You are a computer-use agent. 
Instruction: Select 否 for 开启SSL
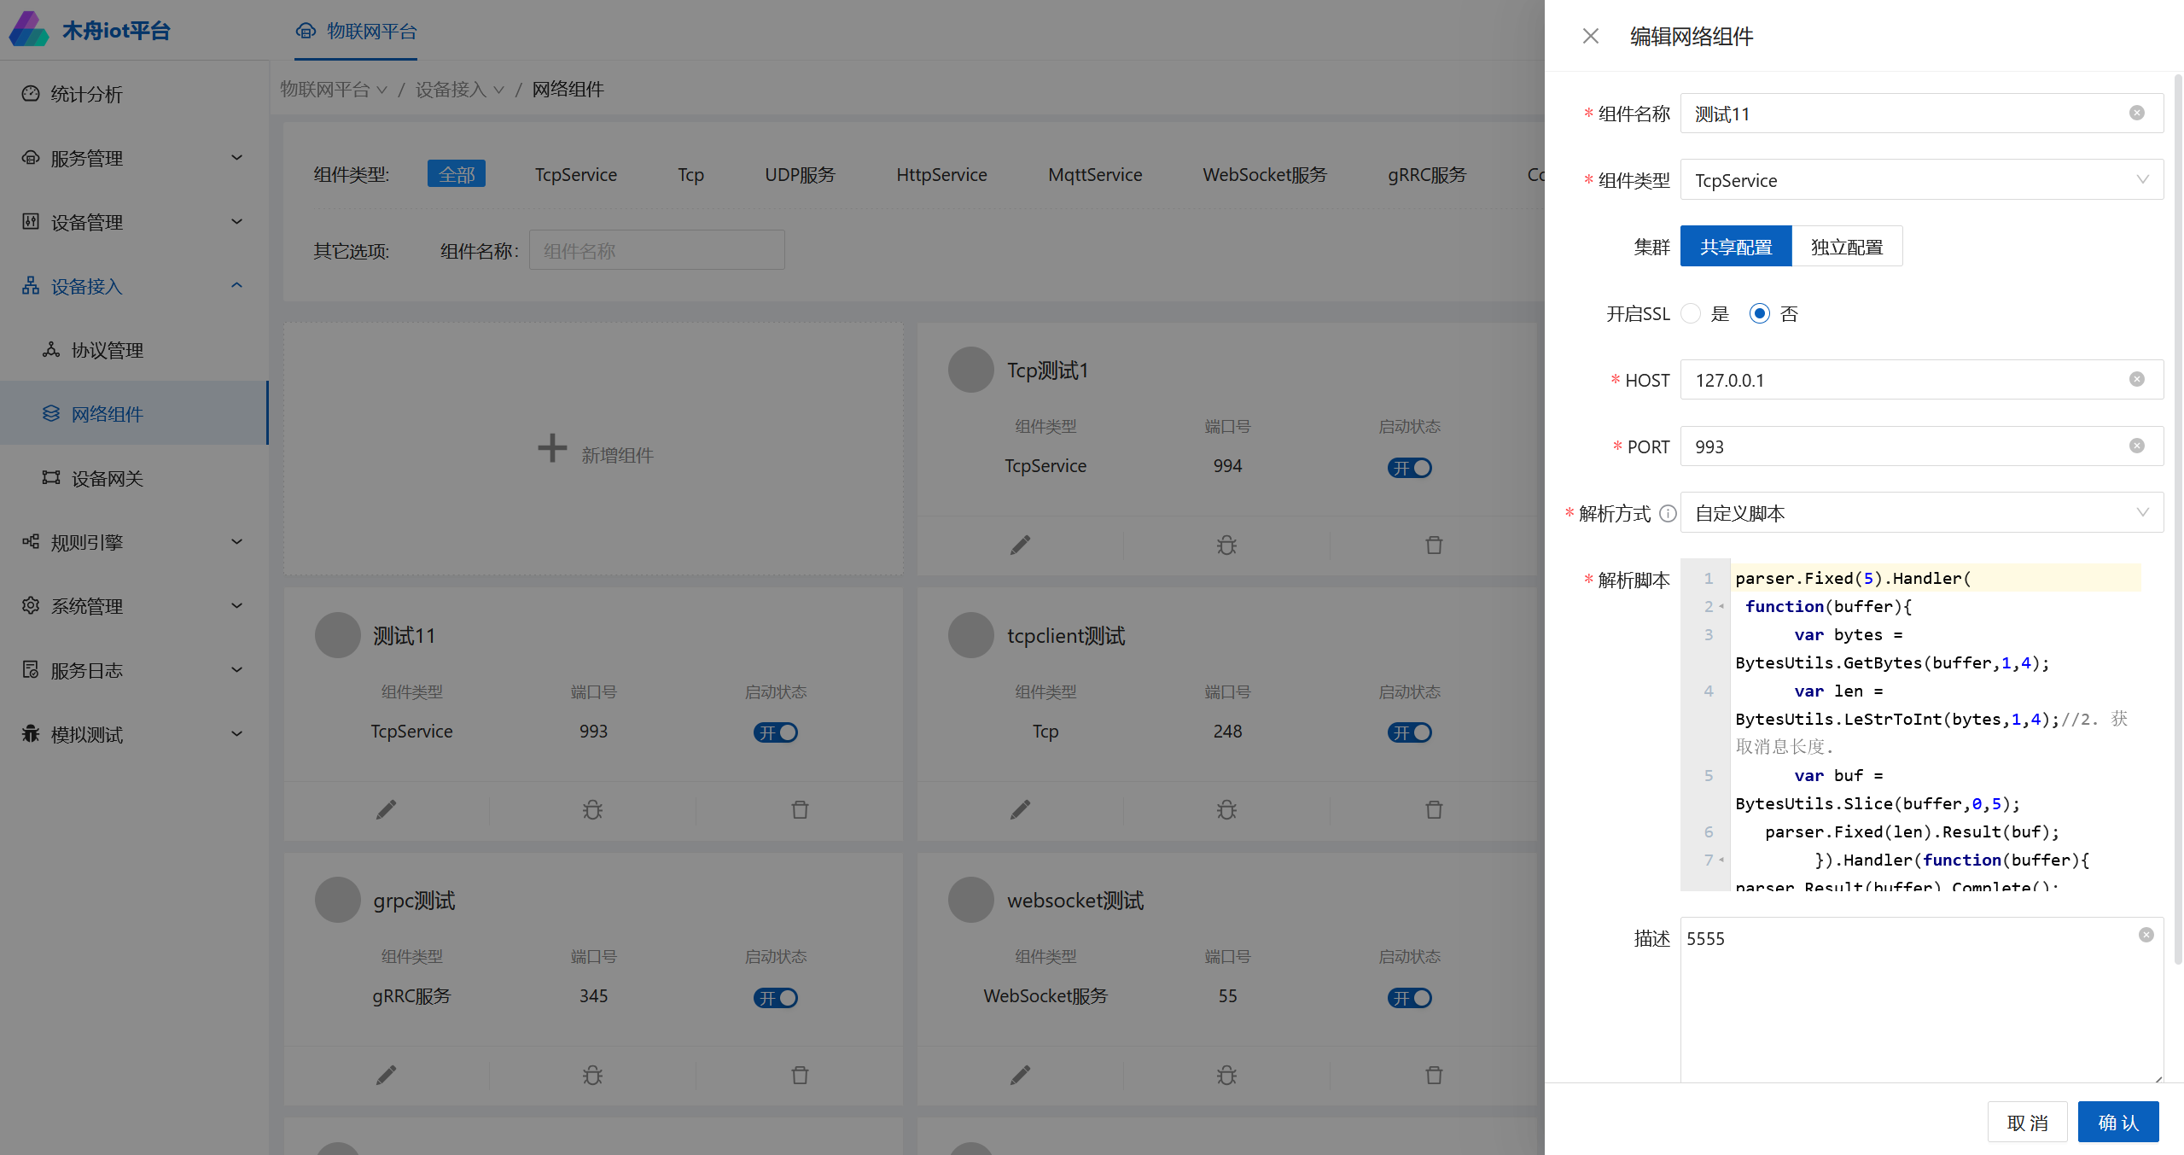[x=1759, y=313]
